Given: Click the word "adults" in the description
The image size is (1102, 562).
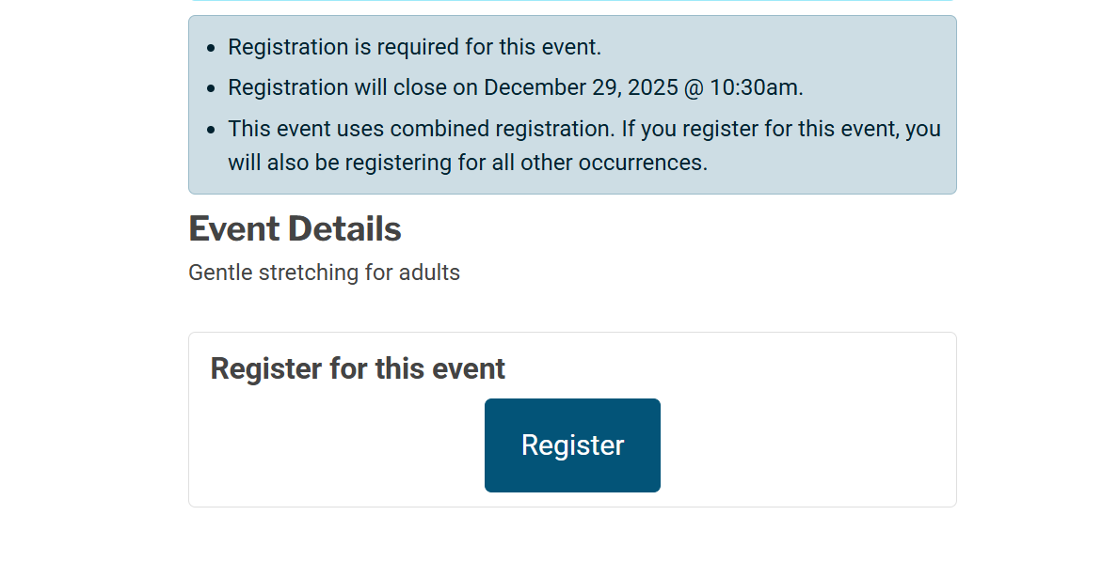Looking at the screenshot, I should (429, 273).
